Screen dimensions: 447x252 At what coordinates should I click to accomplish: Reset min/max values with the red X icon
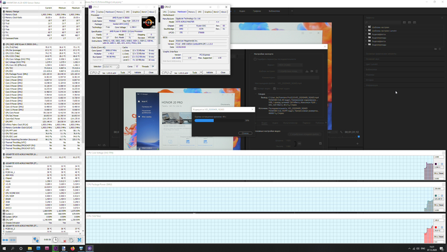[64, 240]
